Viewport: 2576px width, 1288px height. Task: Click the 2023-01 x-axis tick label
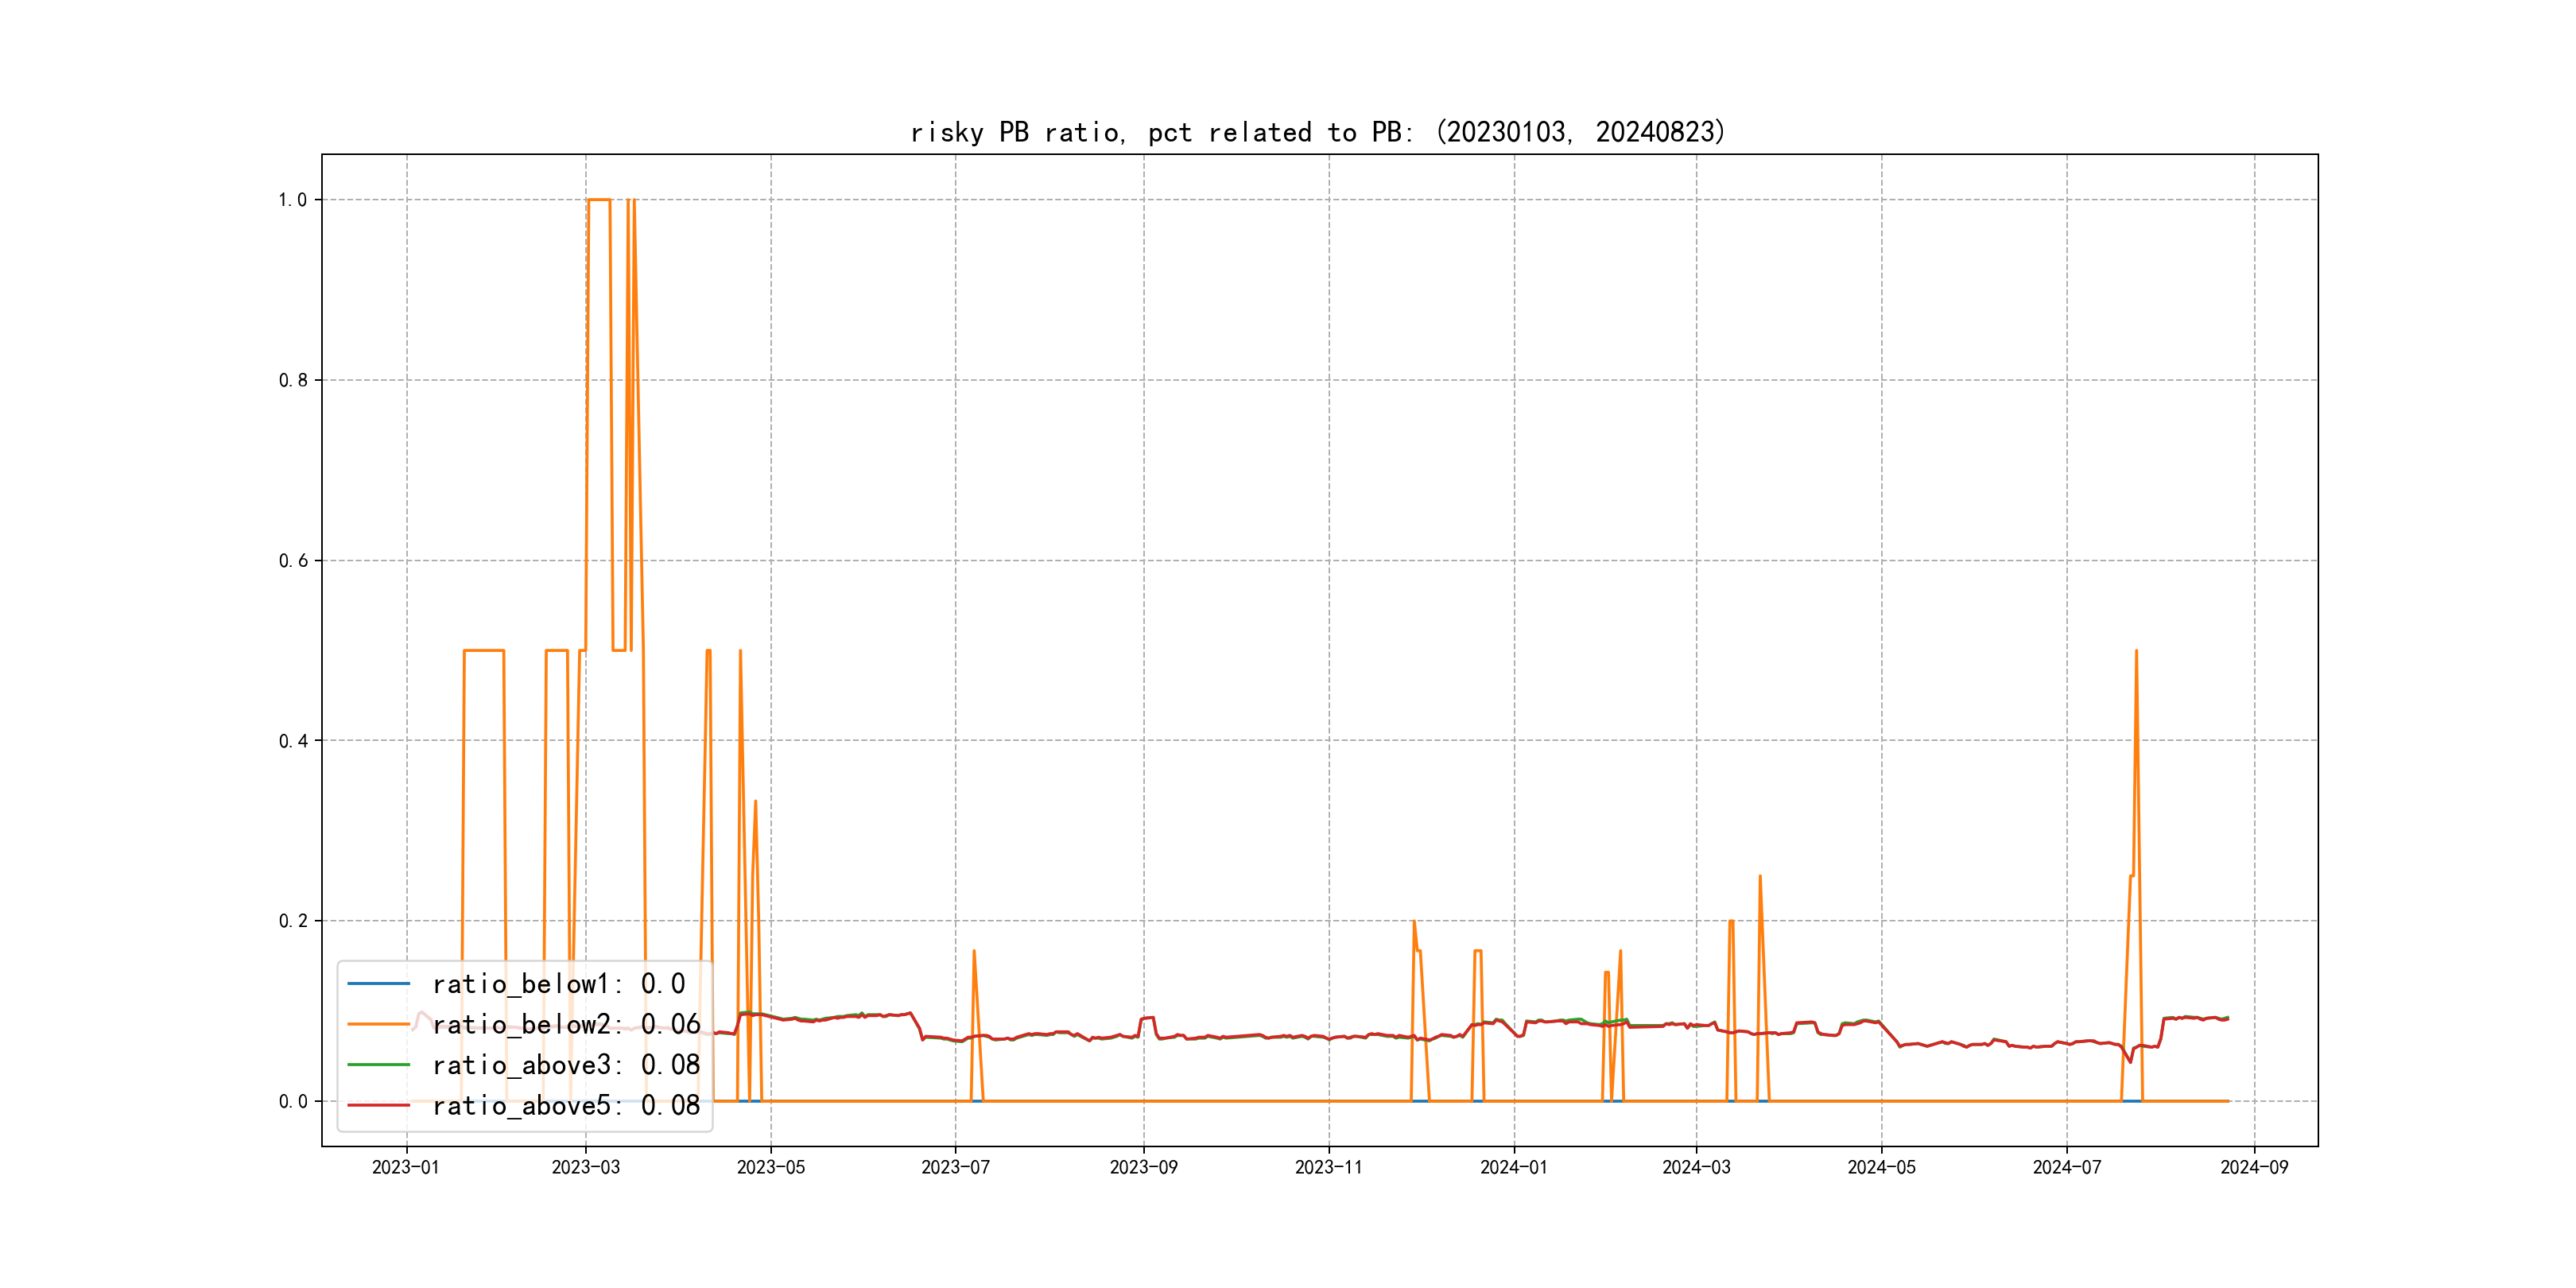tap(406, 1167)
